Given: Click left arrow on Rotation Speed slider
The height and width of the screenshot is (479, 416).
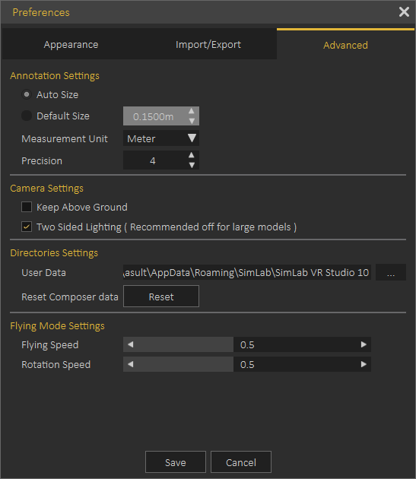Looking at the screenshot, I should 131,364.
